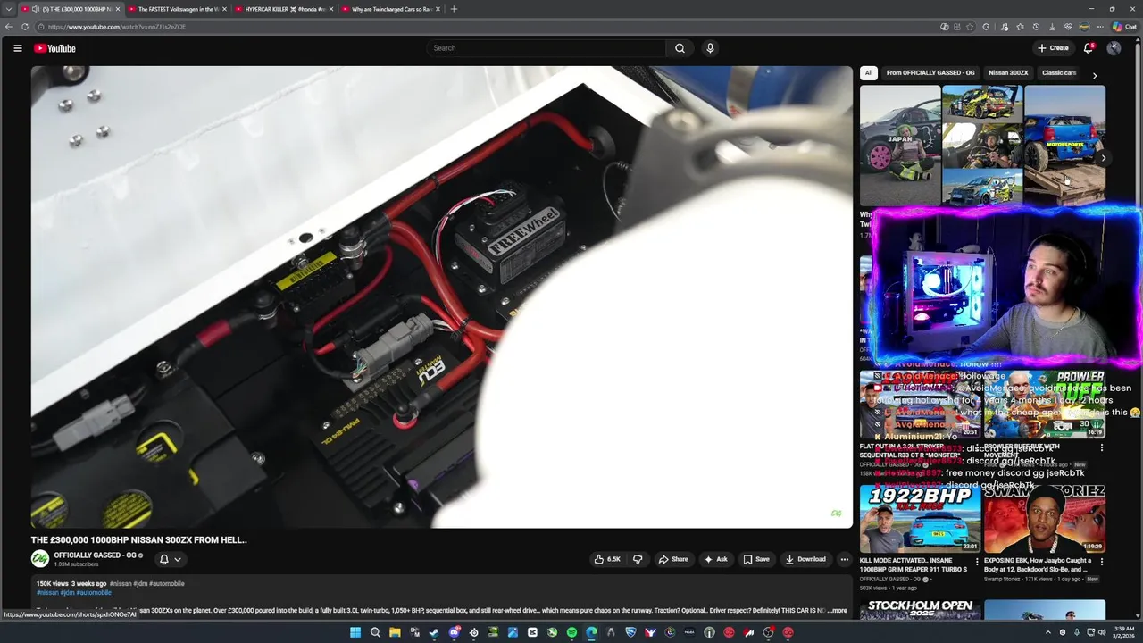This screenshot has width=1143, height=643.
Task: Select the Classic cars filter chip
Action: [1060, 73]
